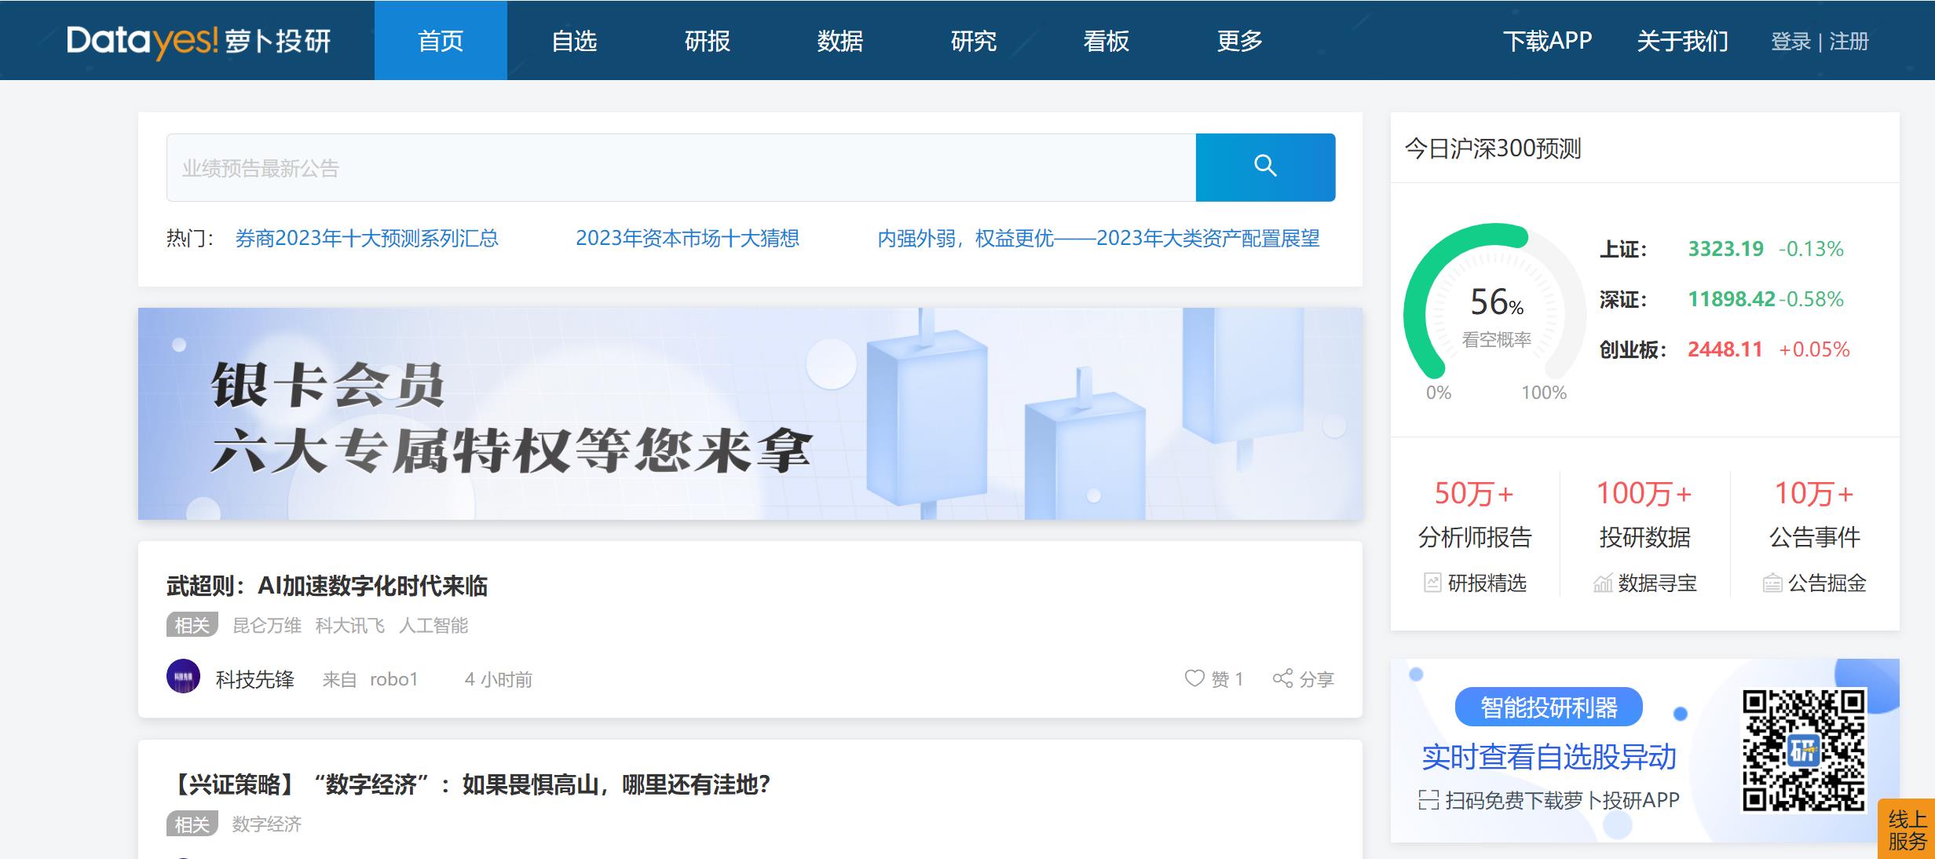Open article 武超则：AI加速数字化时代来临
This screenshot has height=859, width=1935.
328,586
